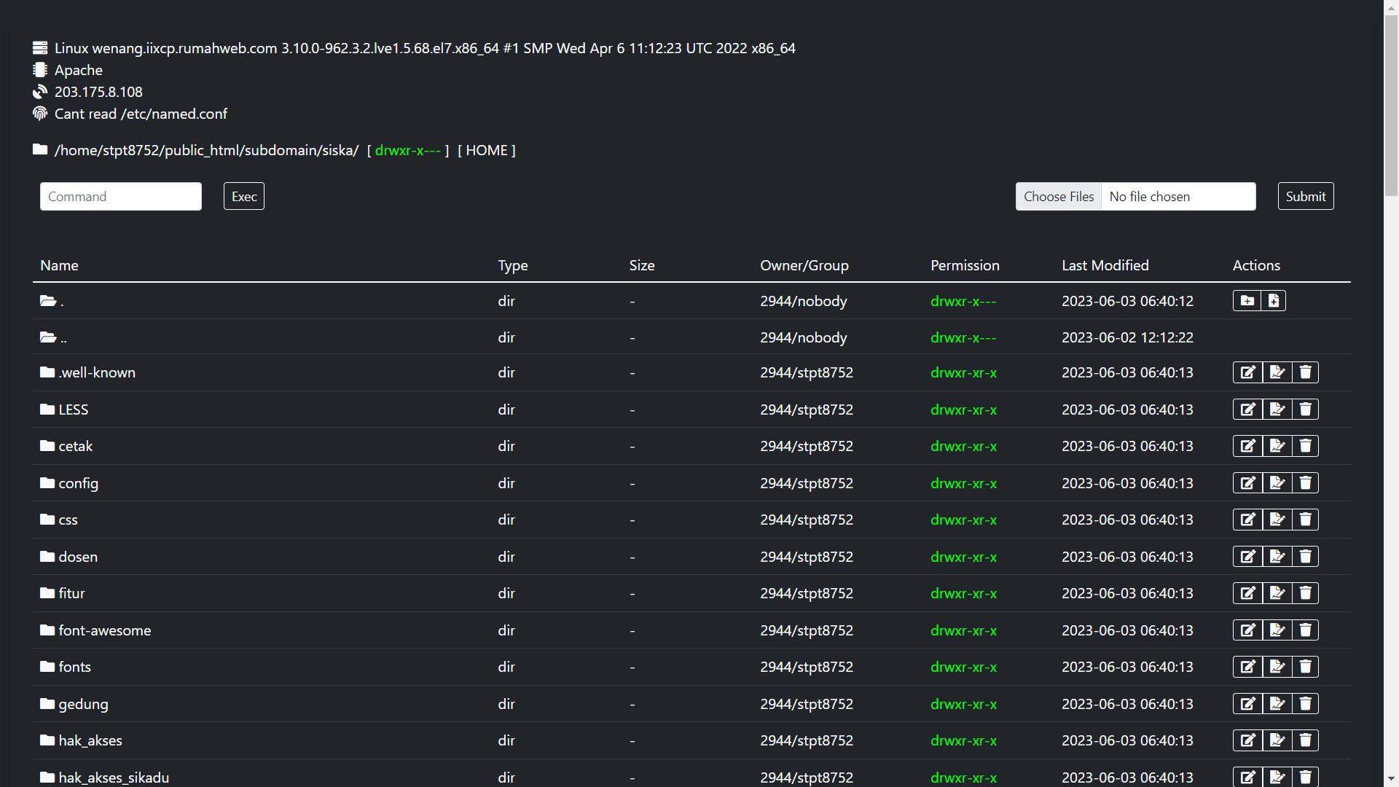This screenshot has height=787, width=1399.
Task: Click the scrollbar down arrow
Action: [x=1391, y=779]
